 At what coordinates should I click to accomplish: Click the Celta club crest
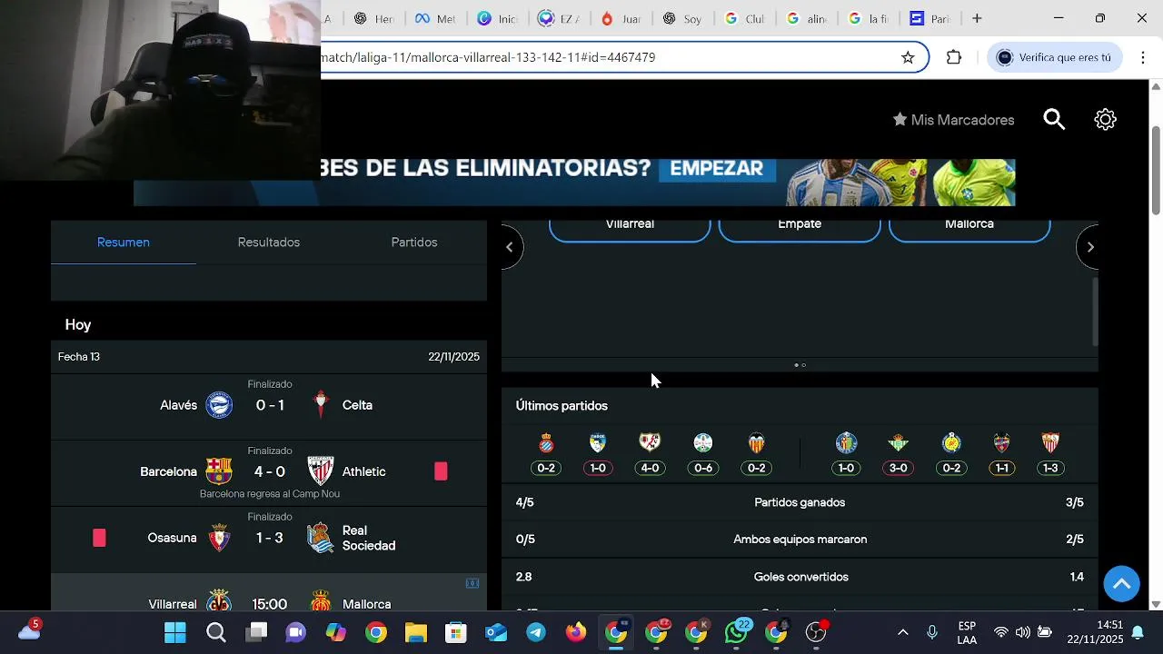(320, 404)
